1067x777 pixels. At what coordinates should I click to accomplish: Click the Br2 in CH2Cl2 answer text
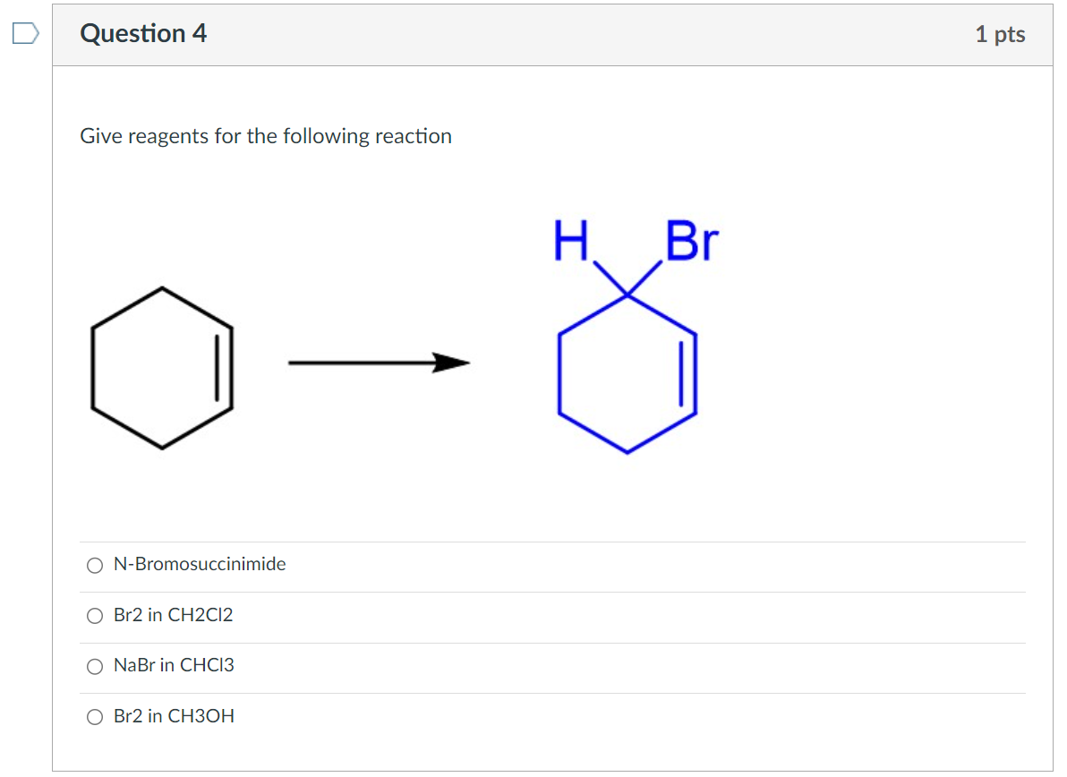174,615
